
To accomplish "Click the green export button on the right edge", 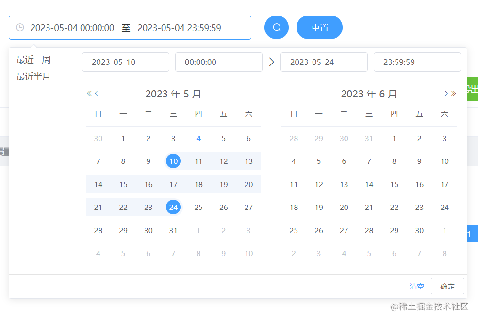I will point(473,90).
